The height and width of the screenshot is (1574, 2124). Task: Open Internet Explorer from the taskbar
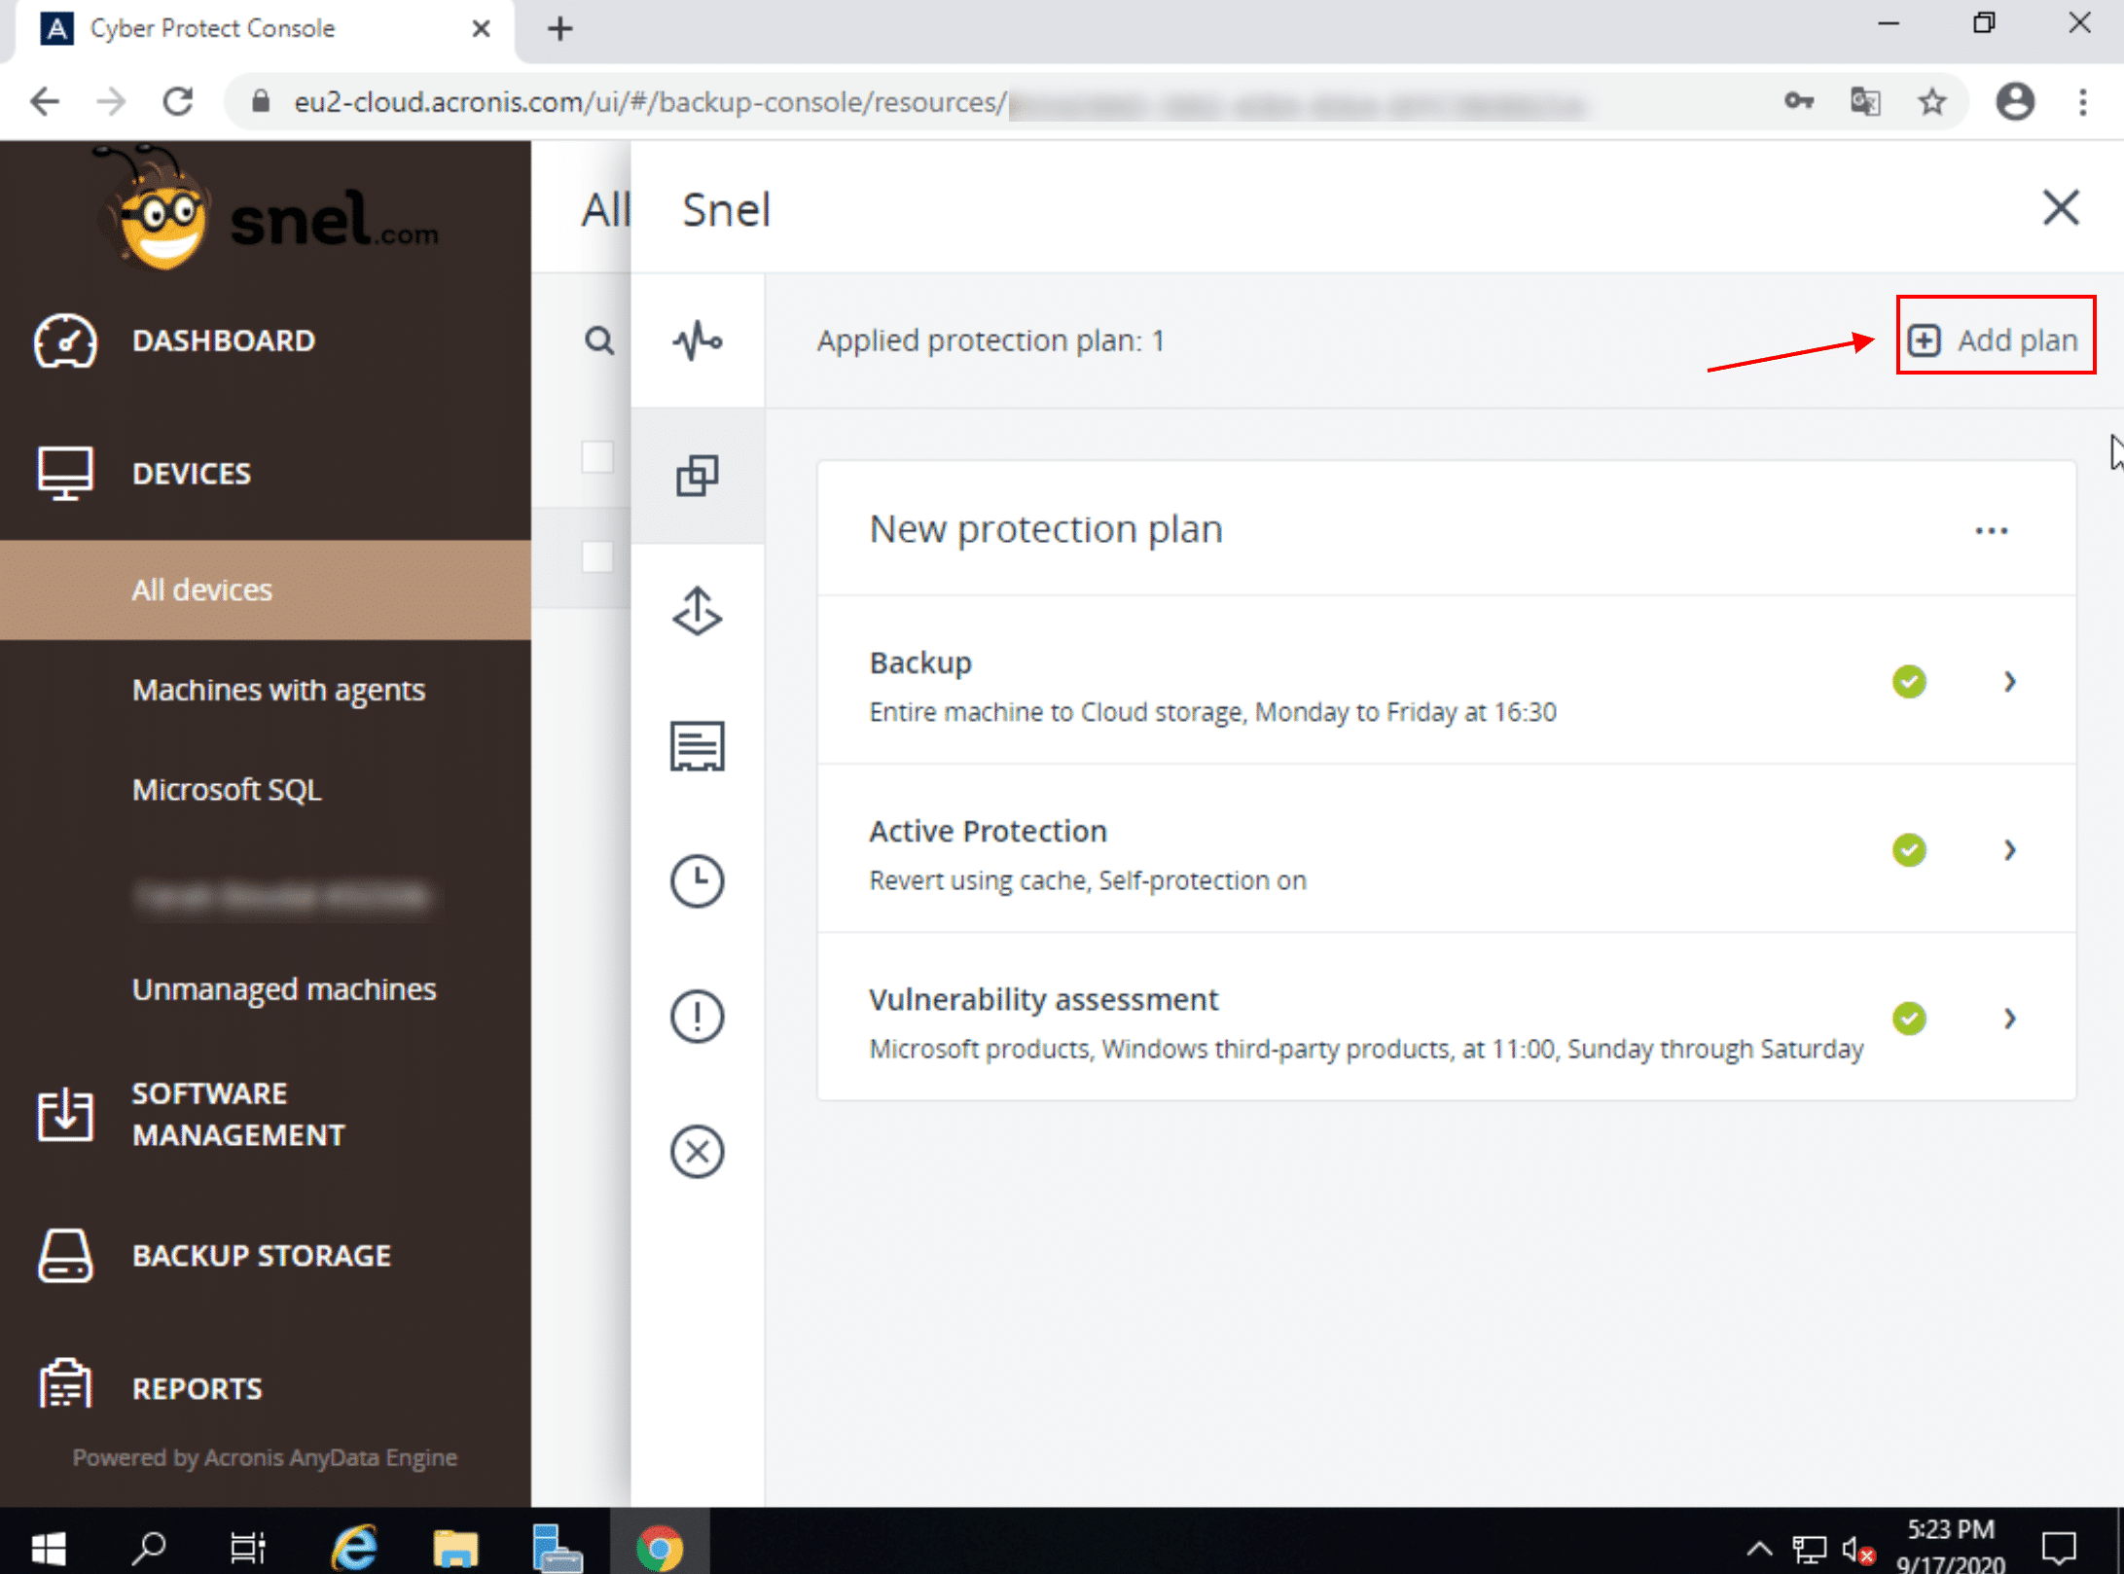(354, 1547)
